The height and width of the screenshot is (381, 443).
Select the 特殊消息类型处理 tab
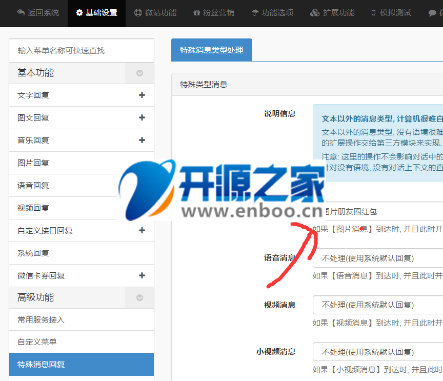(212, 50)
